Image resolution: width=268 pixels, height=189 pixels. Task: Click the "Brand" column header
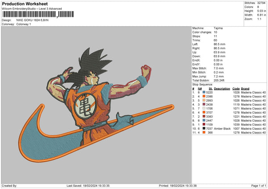click(x=245, y=89)
